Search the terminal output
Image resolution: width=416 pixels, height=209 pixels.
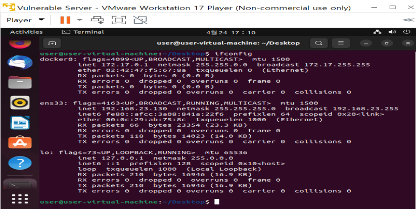pos(319,43)
